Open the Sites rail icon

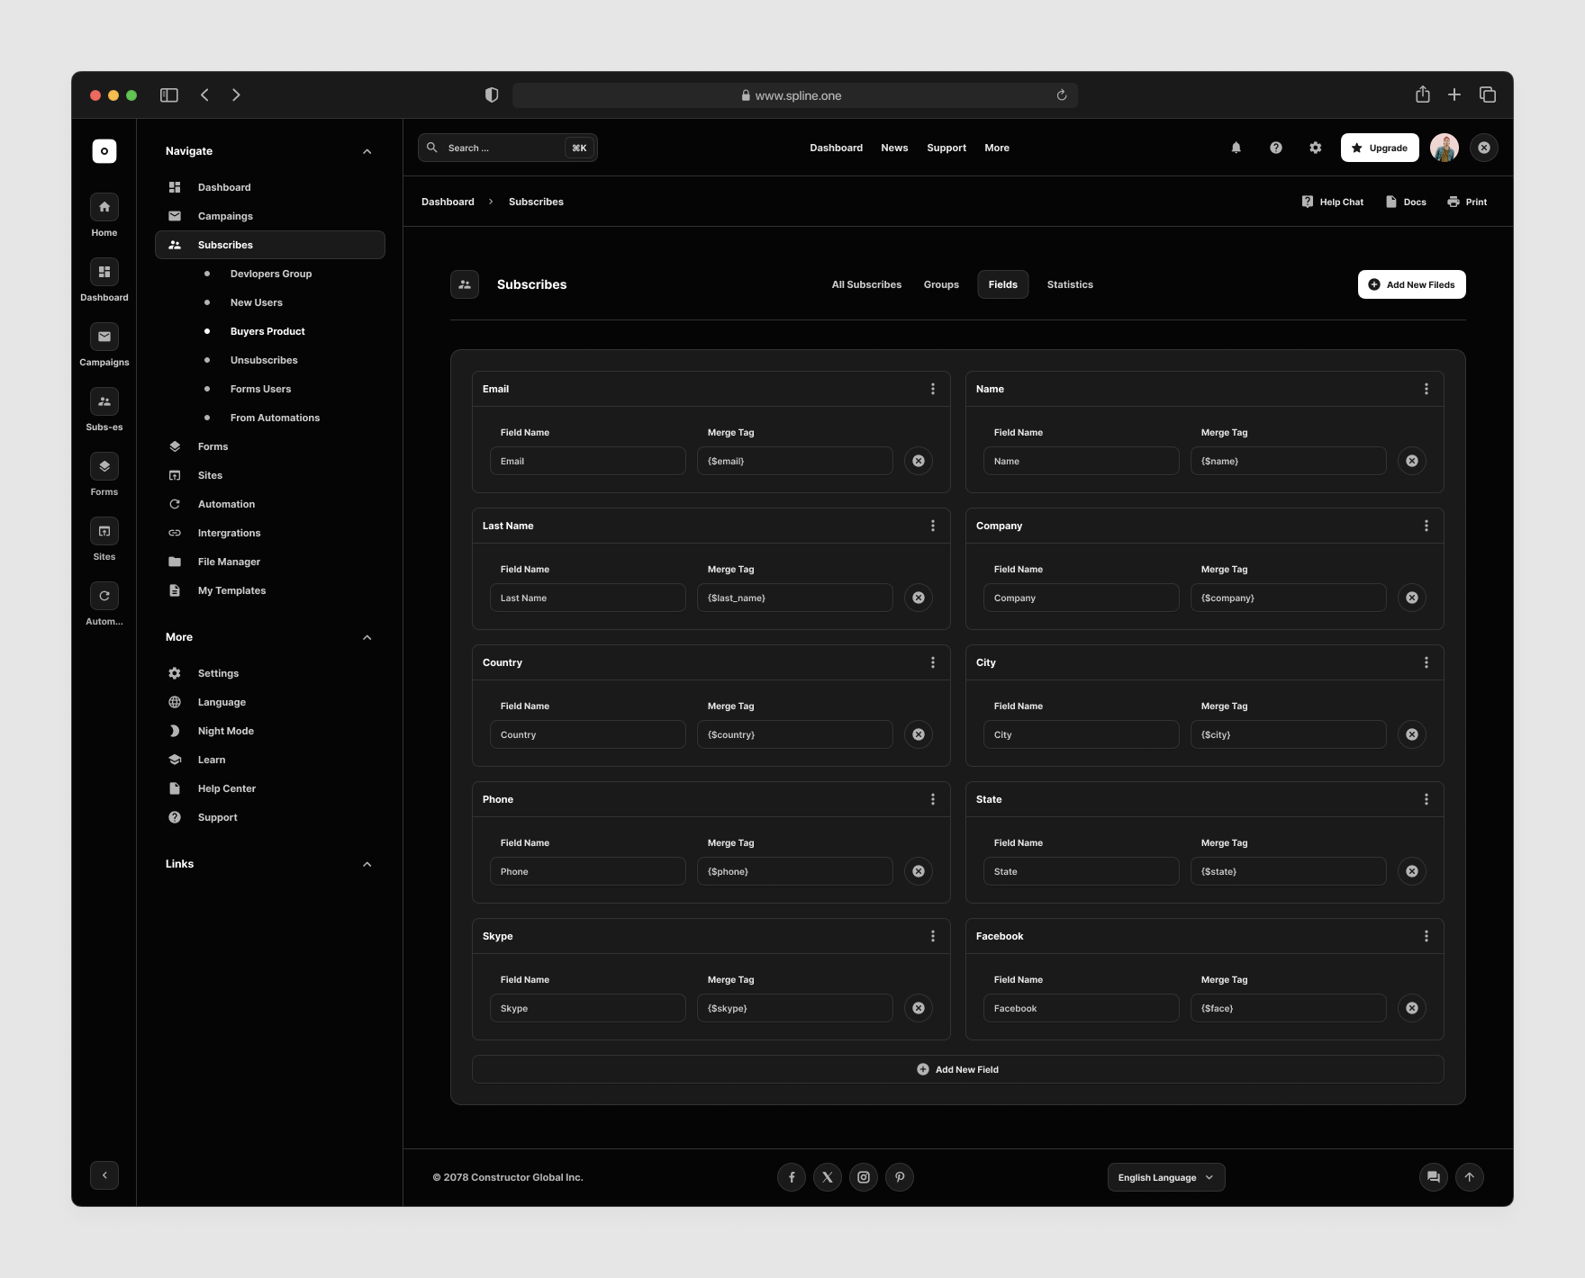coord(104,531)
